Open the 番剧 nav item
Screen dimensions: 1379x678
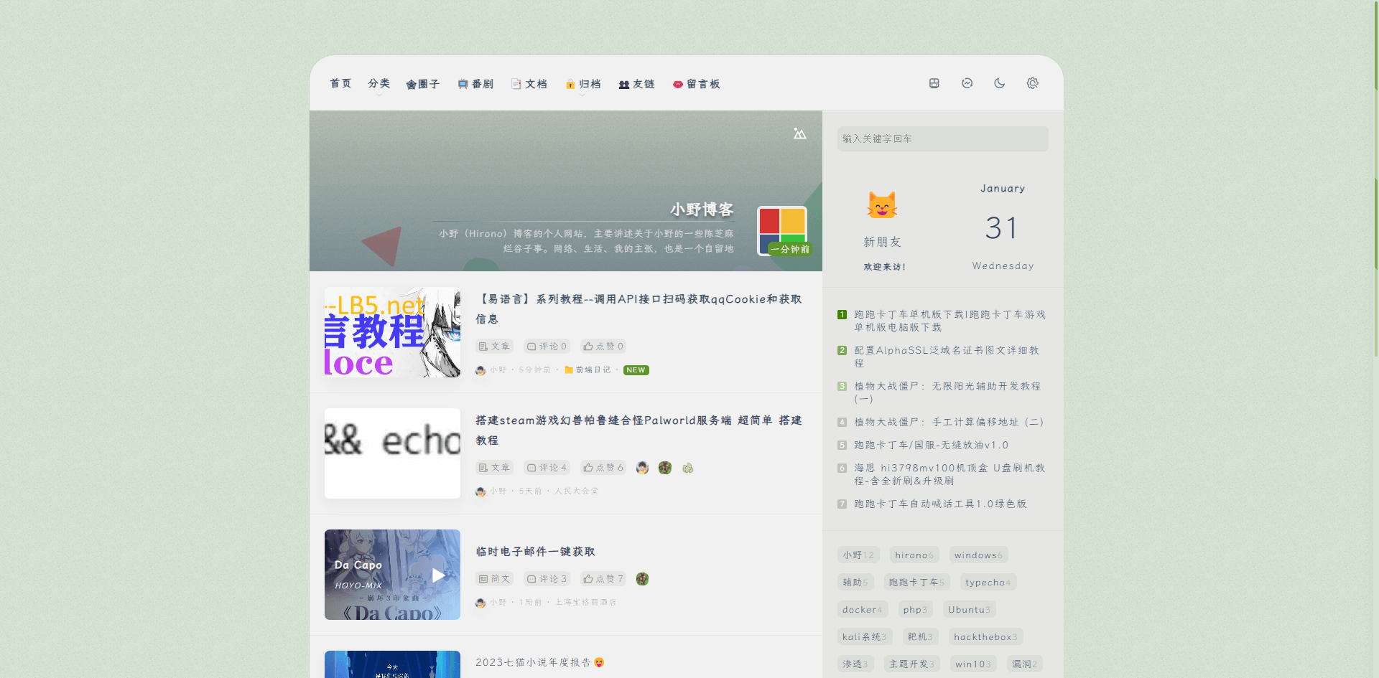pos(475,85)
